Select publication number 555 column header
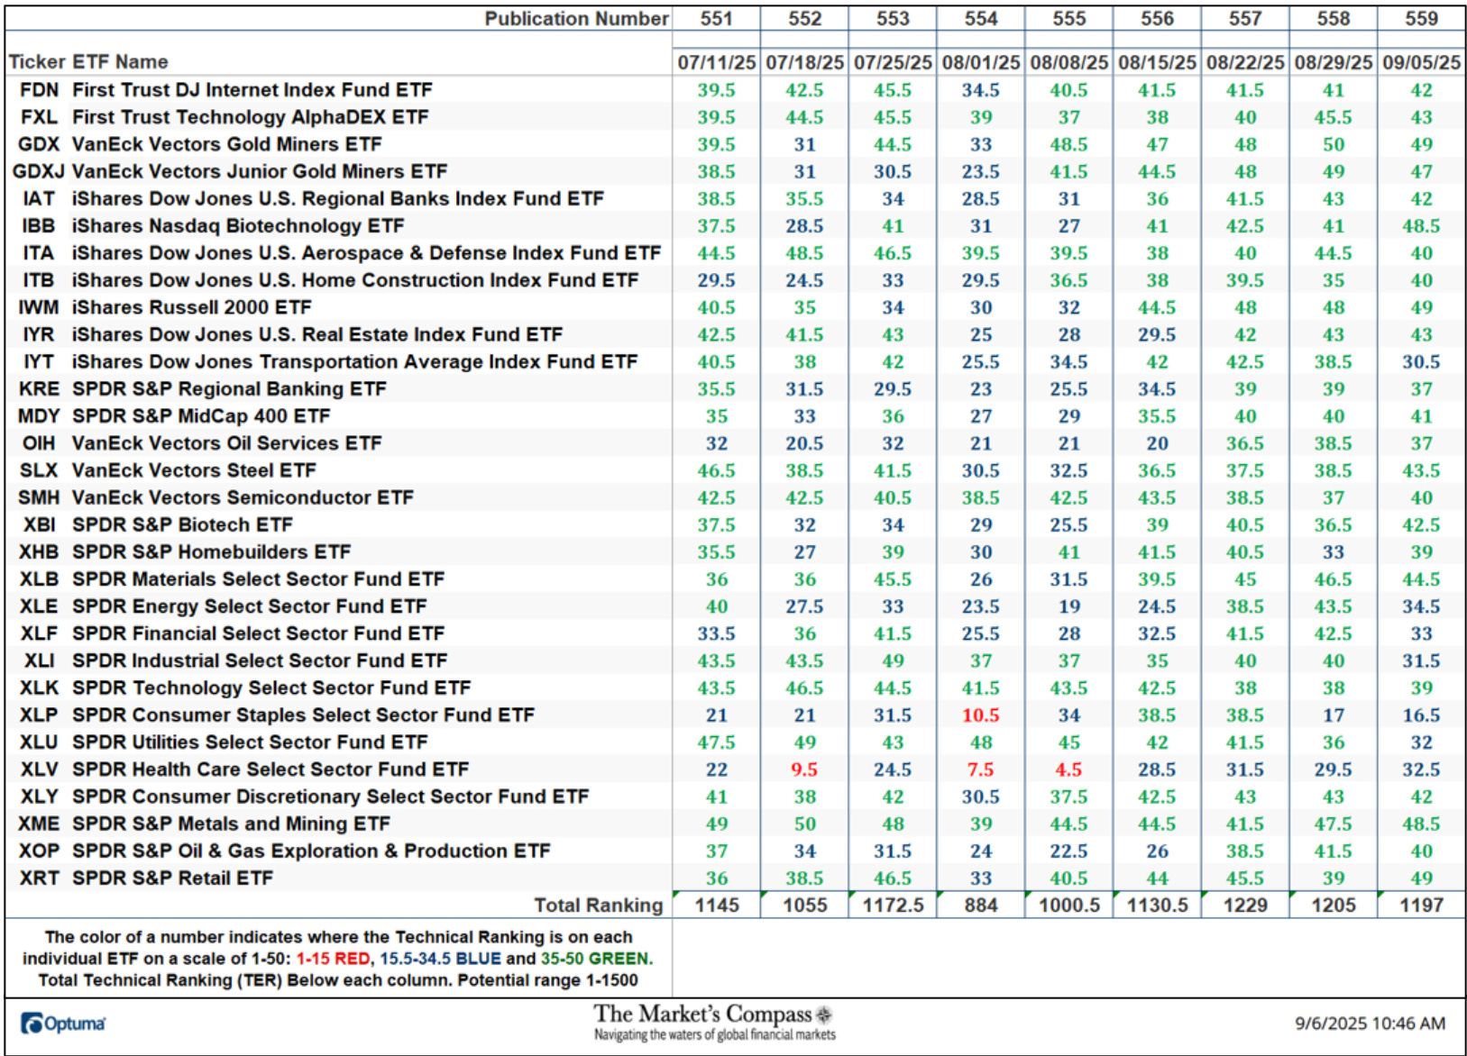 pos(1069,19)
